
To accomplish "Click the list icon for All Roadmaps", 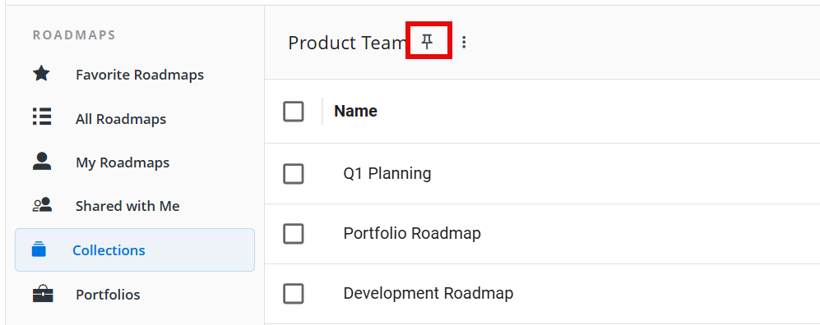I will click(x=42, y=117).
